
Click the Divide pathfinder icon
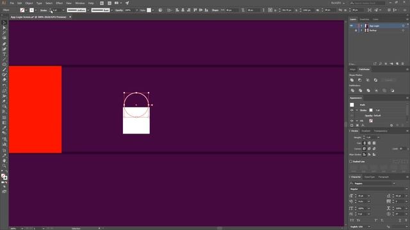(x=352, y=91)
